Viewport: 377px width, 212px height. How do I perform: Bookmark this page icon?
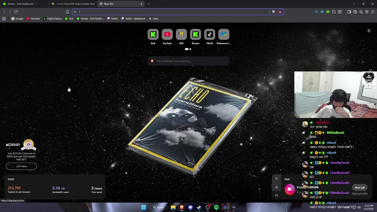click(67, 12)
